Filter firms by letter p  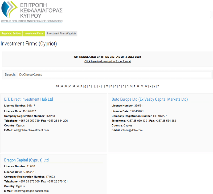(119, 86)
